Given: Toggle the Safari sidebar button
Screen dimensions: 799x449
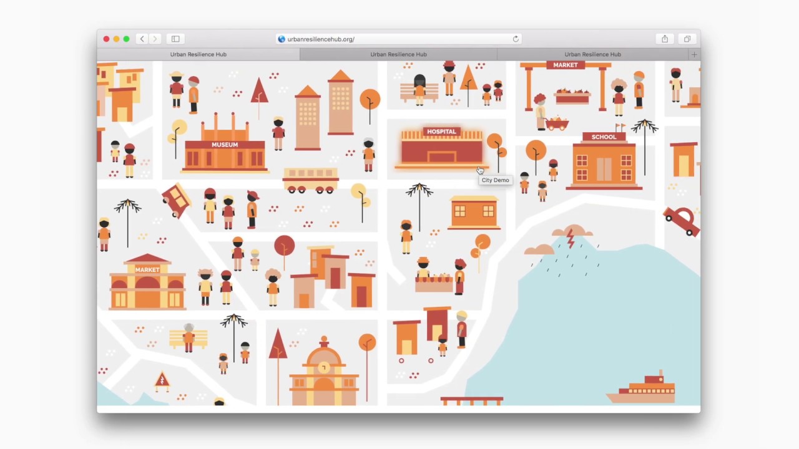Looking at the screenshot, I should 175,39.
